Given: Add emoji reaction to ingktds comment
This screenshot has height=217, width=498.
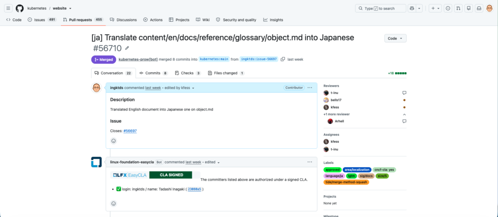Looking at the screenshot, I should [113, 141].
